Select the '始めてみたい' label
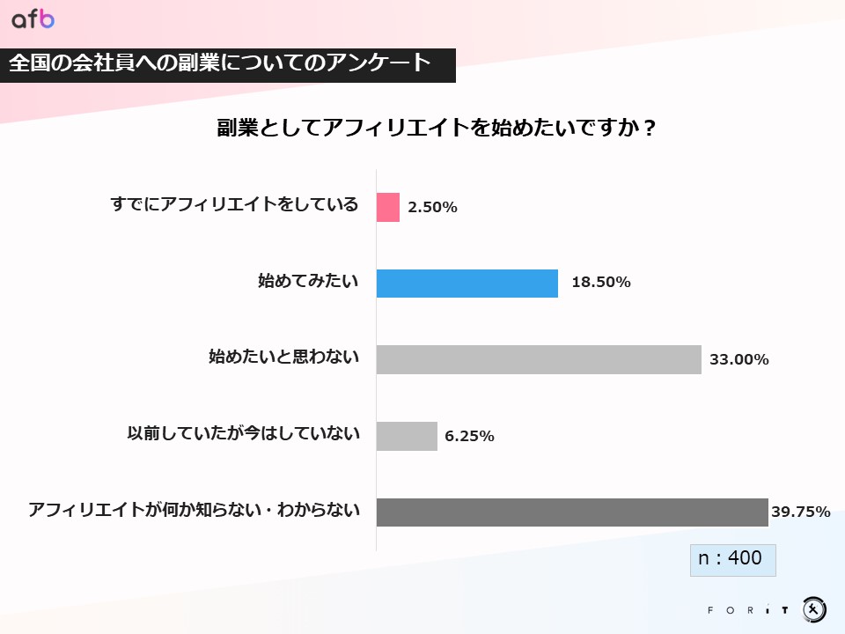 click(308, 282)
